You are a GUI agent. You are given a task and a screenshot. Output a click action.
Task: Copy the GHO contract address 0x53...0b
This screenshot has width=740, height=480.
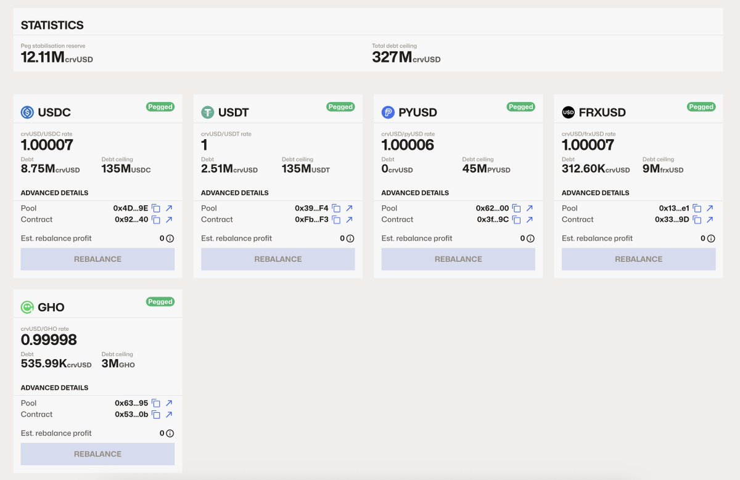(156, 414)
